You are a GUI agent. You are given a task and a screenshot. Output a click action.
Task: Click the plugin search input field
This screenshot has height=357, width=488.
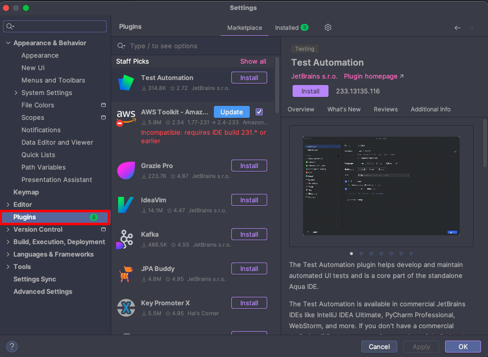point(196,46)
